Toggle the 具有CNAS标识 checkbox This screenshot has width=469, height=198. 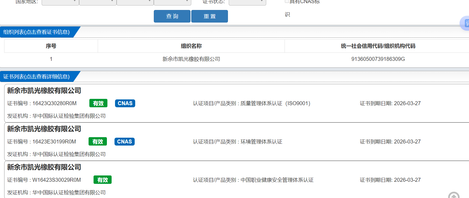[287, 1]
